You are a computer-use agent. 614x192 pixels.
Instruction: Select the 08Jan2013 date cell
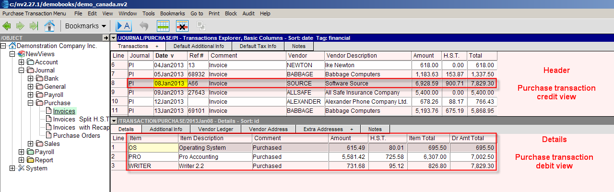coord(169,84)
